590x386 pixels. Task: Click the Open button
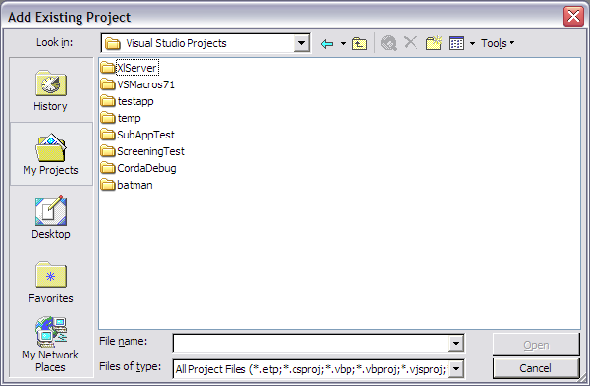point(536,344)
